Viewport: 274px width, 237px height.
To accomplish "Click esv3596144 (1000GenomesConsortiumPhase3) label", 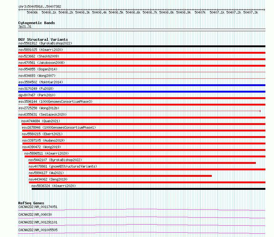I will (55, 102).
